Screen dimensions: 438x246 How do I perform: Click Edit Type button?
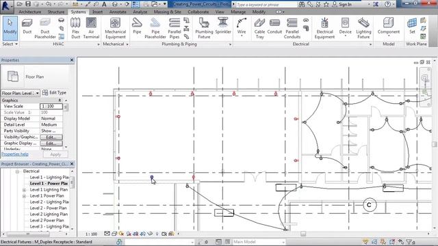tap(55, 93)
